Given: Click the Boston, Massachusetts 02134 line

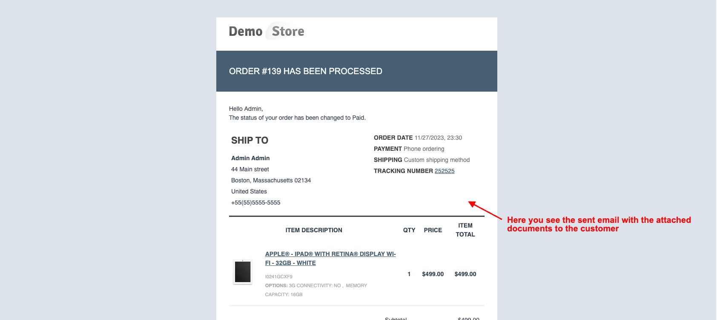Looking at the screenshot, I should pyautogui.click(x=271, y=180).
